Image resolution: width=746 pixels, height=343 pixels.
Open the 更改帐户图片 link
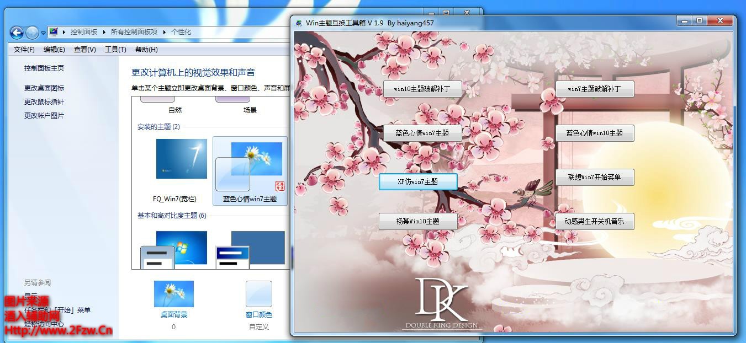[x=44, y=116]
